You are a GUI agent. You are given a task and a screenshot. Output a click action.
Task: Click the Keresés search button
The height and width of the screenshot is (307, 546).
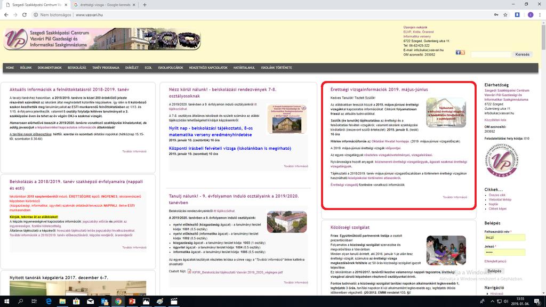[523, 55]
